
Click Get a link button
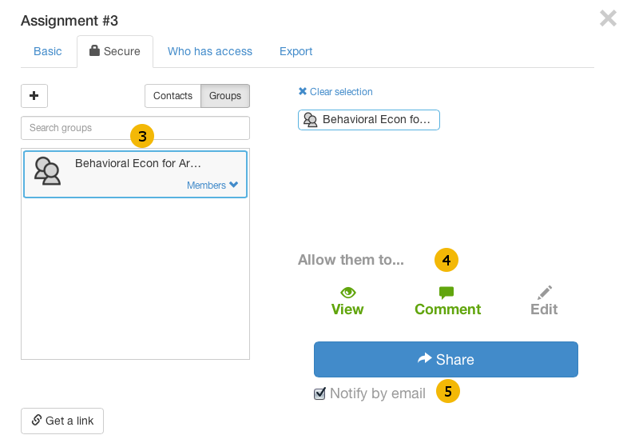tap(62, 421)
